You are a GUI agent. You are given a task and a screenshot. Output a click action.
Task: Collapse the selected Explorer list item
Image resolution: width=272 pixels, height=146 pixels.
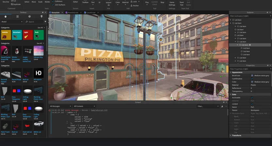237,45
